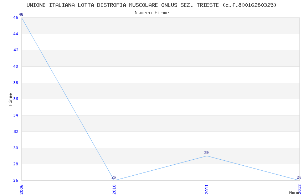This screenshot has height=196, width=303.
Task: Click the 2012 x-axis year label
Action: tap(299, 189)
